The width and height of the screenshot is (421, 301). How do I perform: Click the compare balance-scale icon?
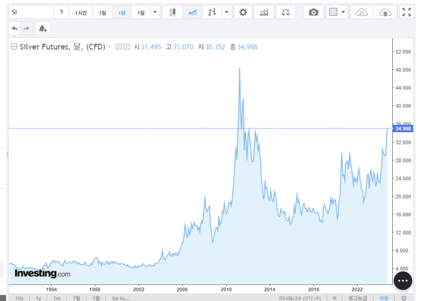click(286, 12)
